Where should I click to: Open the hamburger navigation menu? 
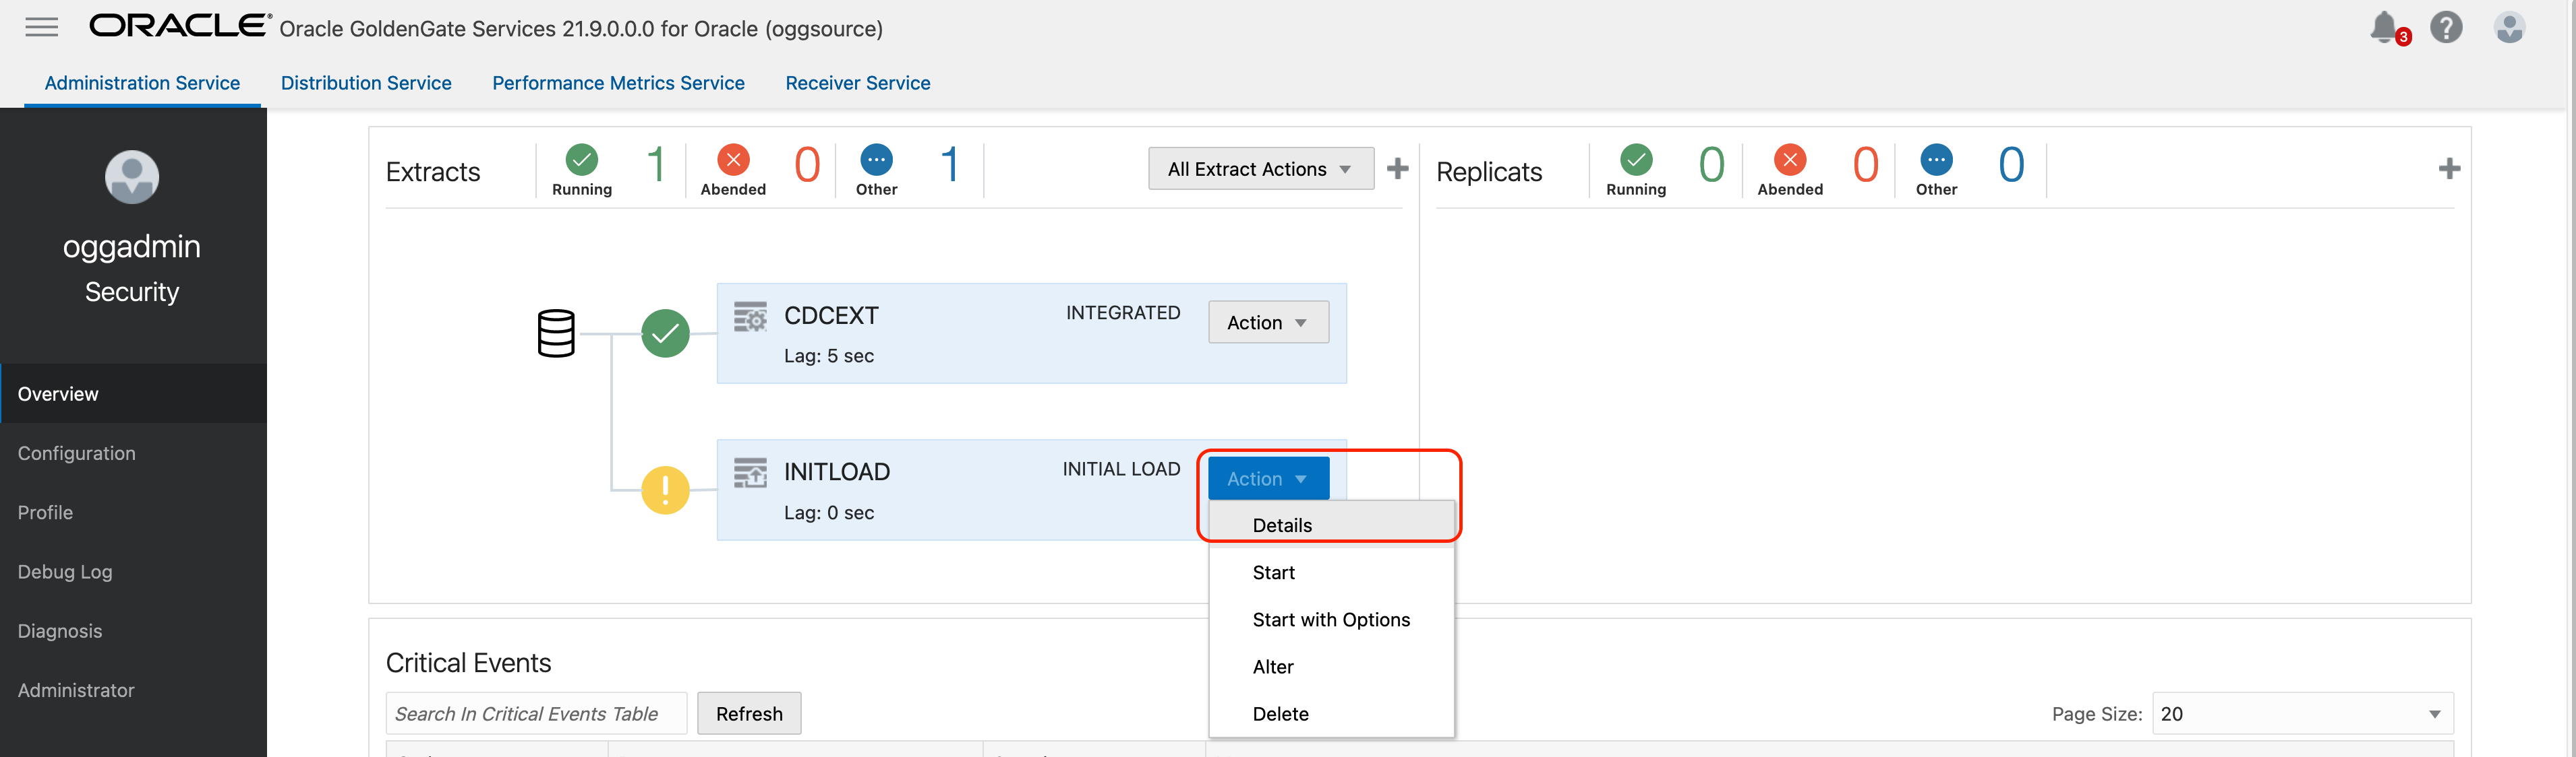(41, 27)
